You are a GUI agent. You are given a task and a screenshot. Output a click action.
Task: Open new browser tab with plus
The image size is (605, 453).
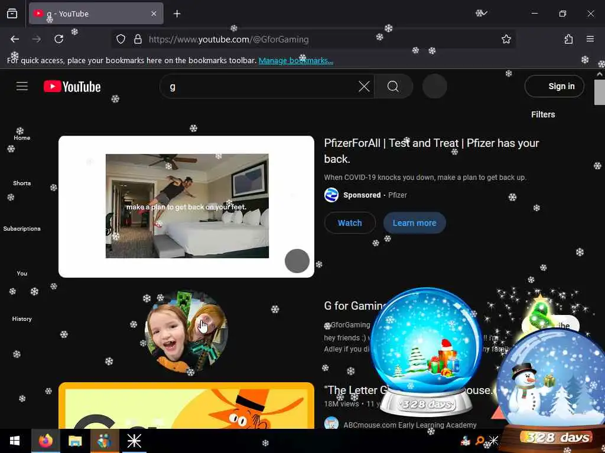177,14
